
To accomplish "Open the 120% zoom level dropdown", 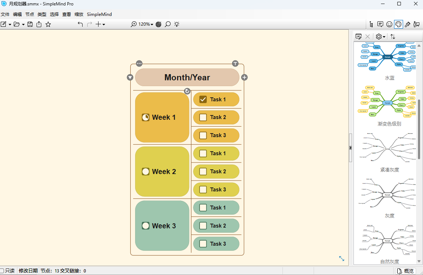I will click(146, 24).
